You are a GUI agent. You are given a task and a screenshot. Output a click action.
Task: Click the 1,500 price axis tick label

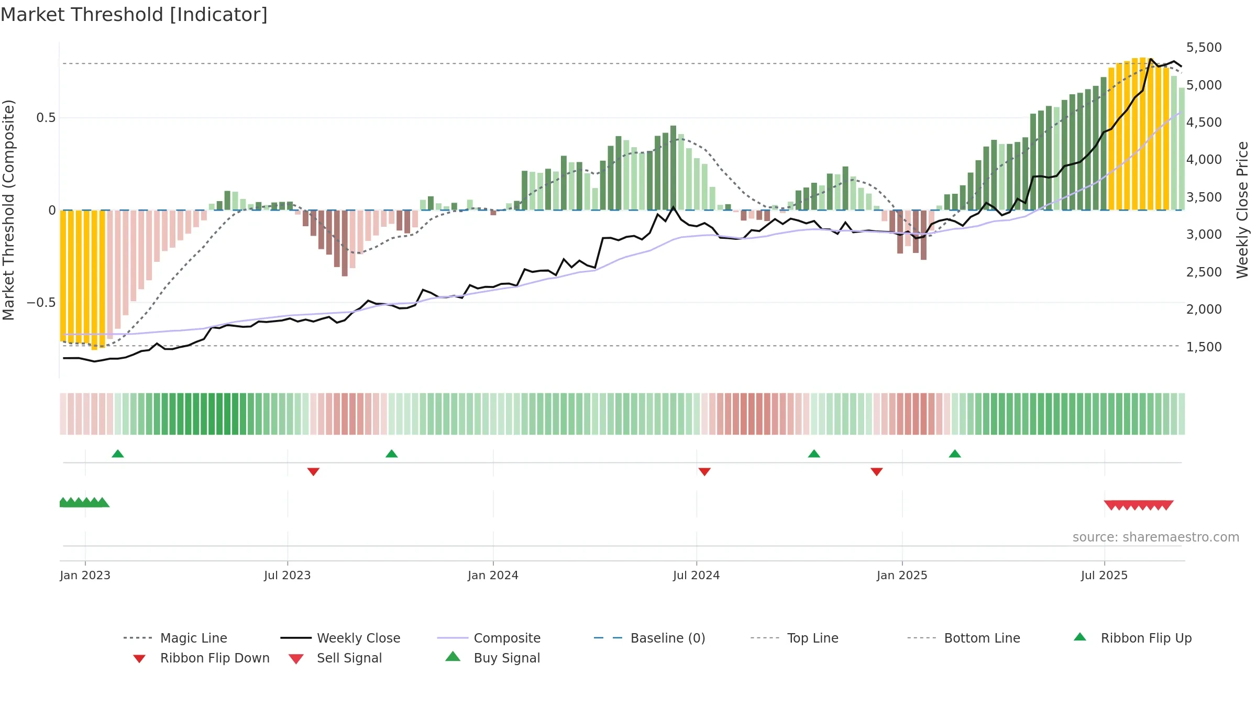point(1204,347)
